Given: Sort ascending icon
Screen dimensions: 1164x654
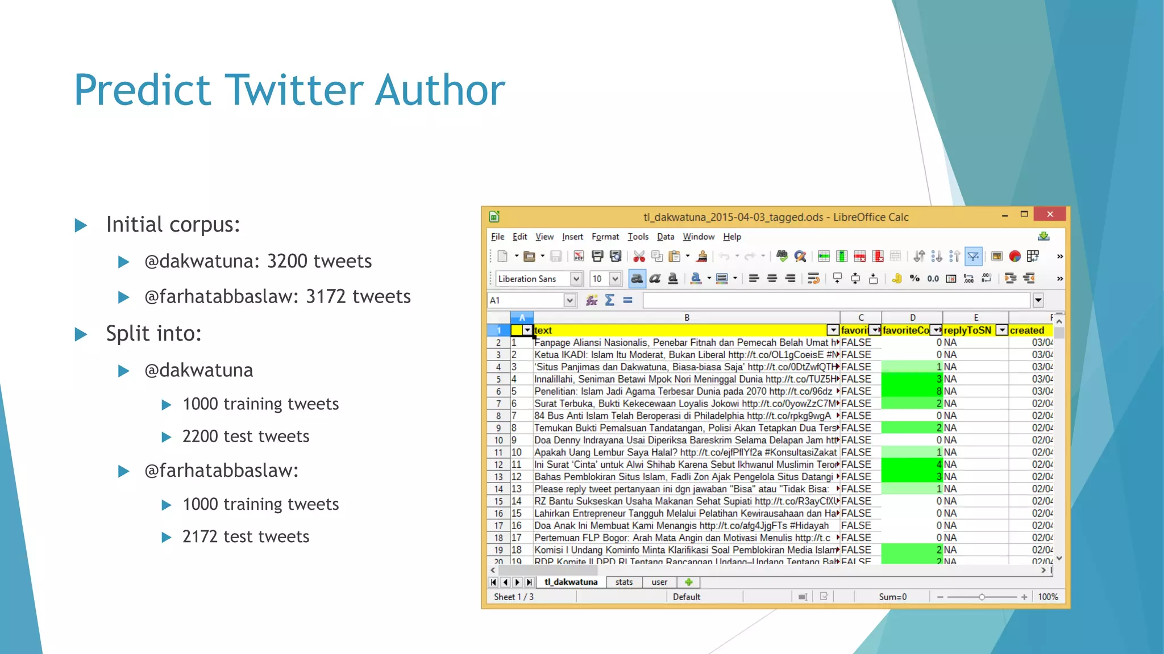Looking at the screenshot, I should coord(937,257).
